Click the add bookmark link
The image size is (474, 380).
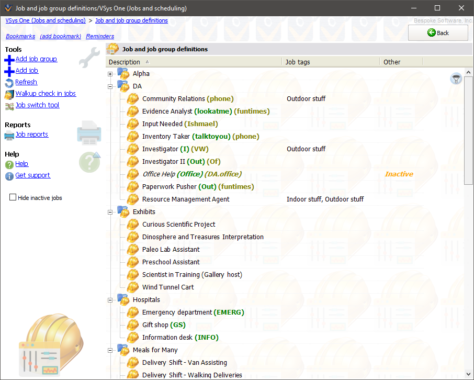point(59,36)
